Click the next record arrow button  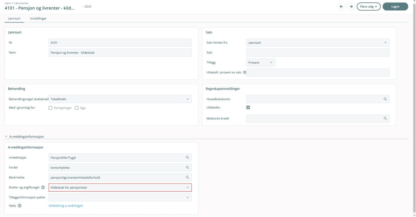351,7
